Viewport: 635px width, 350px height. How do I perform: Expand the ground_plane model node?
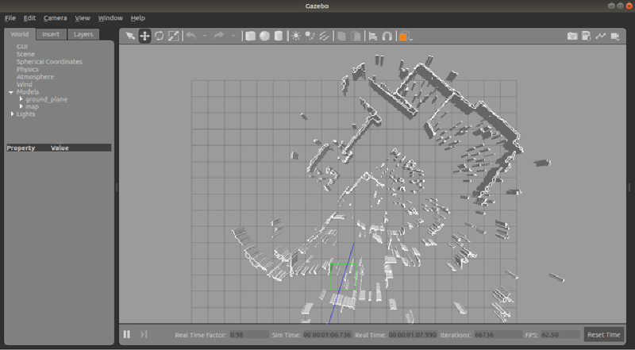[21, 99]
